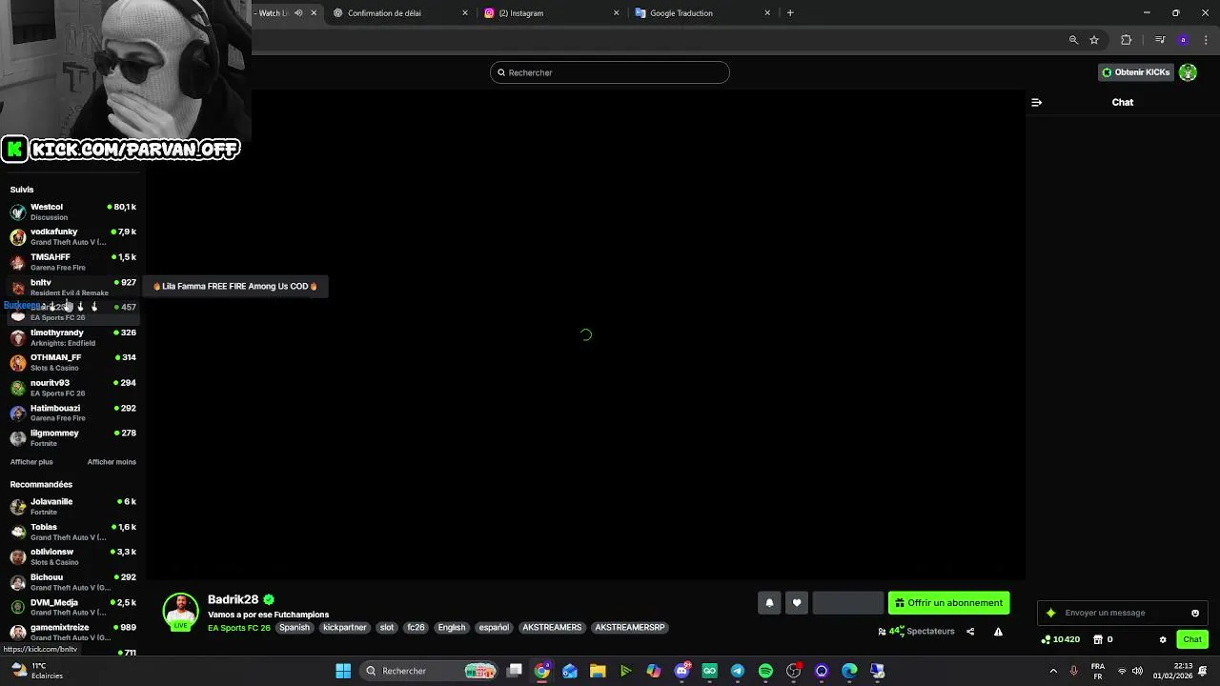The width and height of the screenshot is (1220, 686).
Task: Open lilgmommey channel in sidebar
Action: point(73,438)
